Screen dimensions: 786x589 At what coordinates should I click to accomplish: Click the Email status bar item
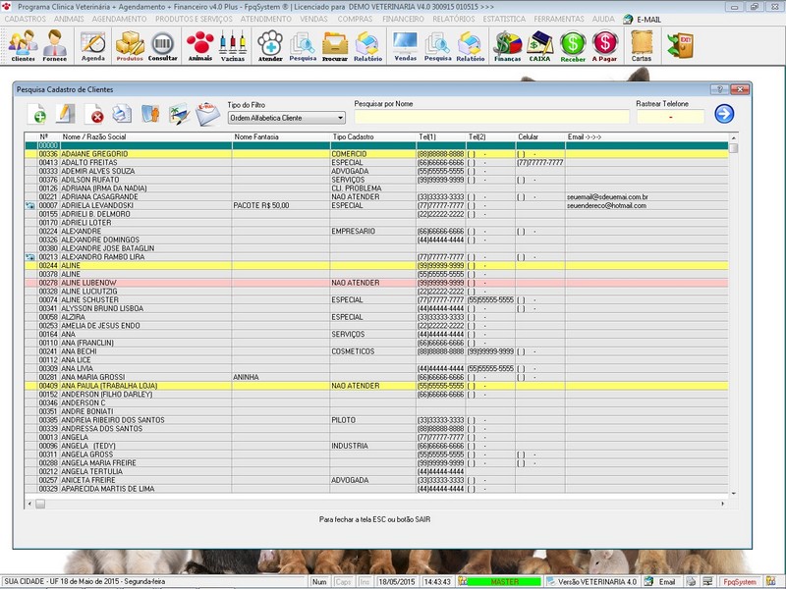661,581
